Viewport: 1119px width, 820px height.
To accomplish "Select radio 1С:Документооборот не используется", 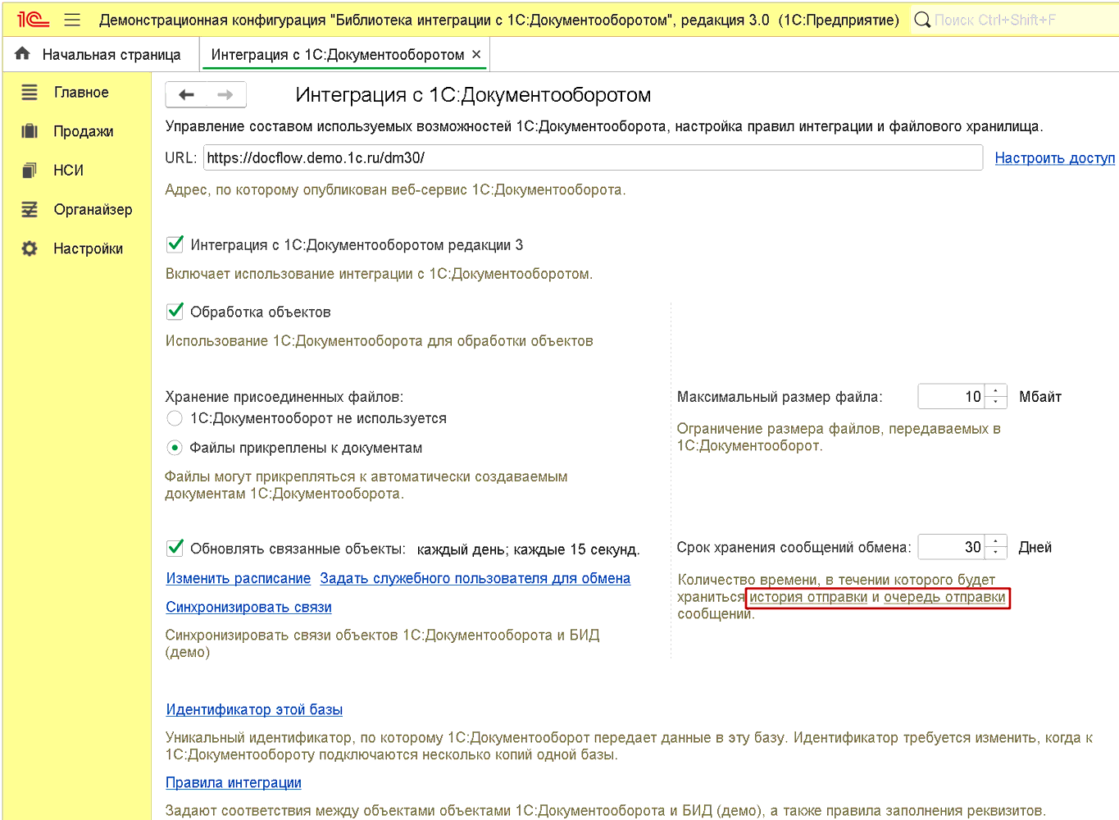I will (175, 418).
